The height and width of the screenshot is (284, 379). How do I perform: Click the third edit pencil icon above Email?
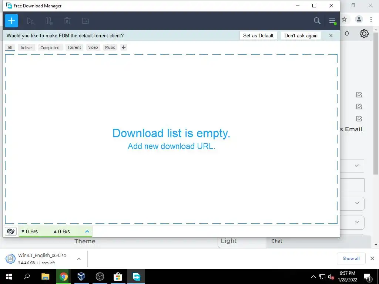[x=359, y=119]
